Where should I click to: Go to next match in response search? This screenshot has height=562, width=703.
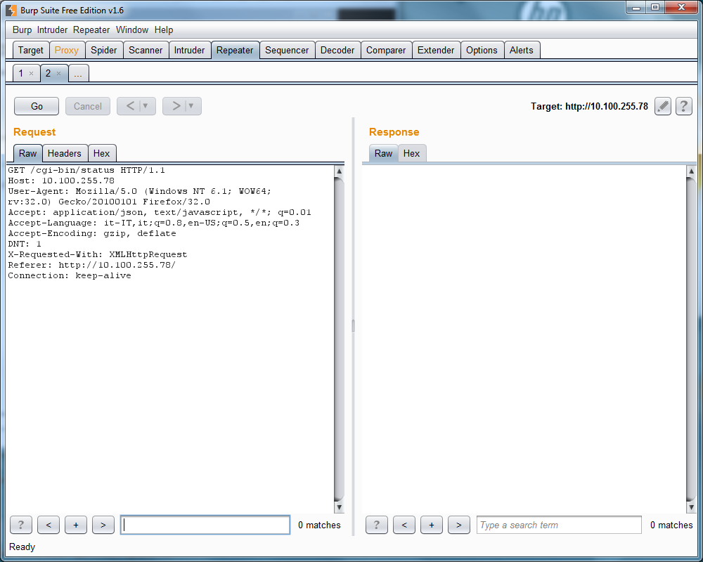tap(458, 525)
